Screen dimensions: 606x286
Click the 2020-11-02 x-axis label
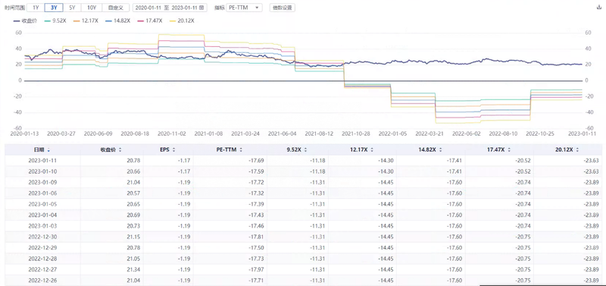[x=172, y=134]
